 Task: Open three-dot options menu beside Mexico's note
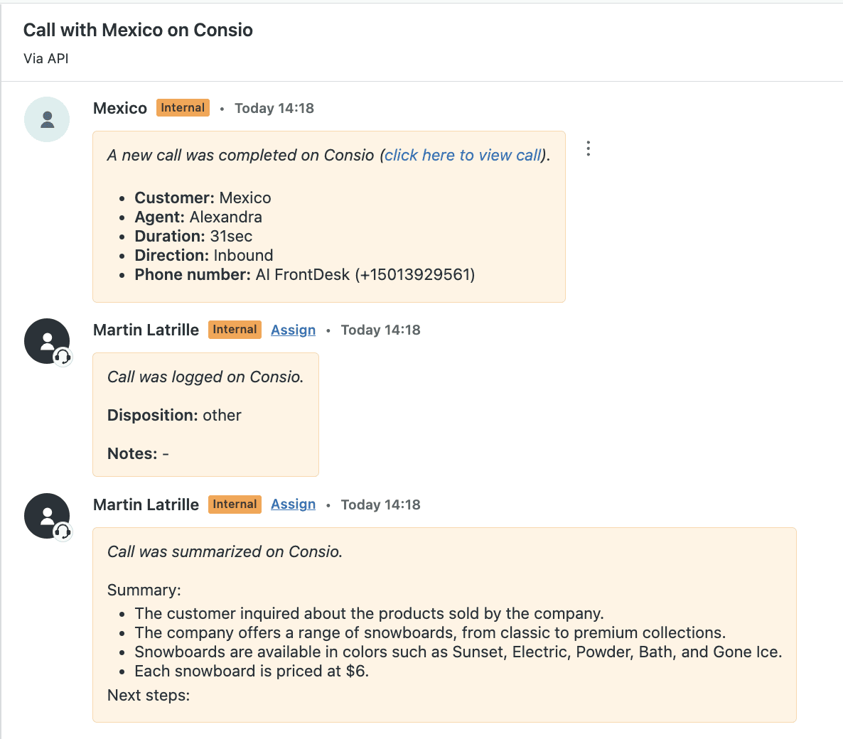588,149
